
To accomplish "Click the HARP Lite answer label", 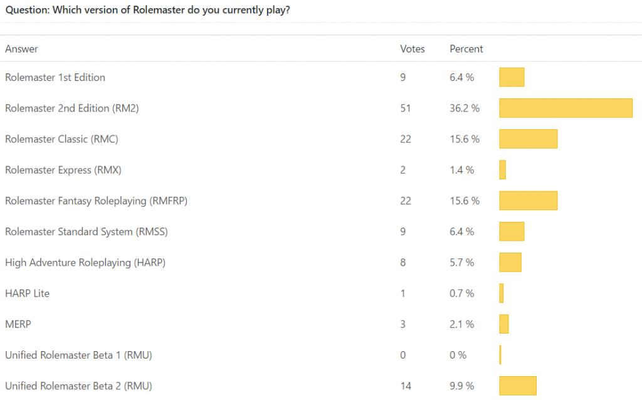I will (x=27, y=293).
